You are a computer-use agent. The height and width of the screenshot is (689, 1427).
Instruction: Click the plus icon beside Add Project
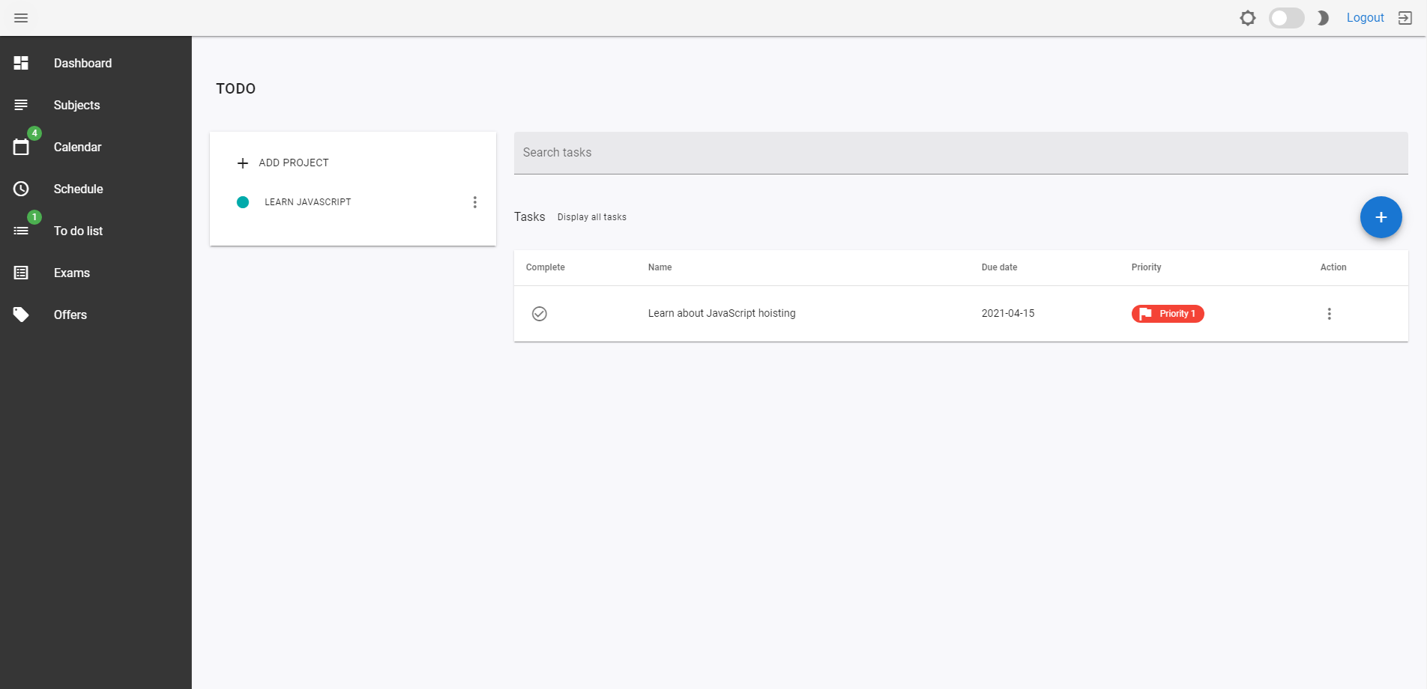(243, 163)
